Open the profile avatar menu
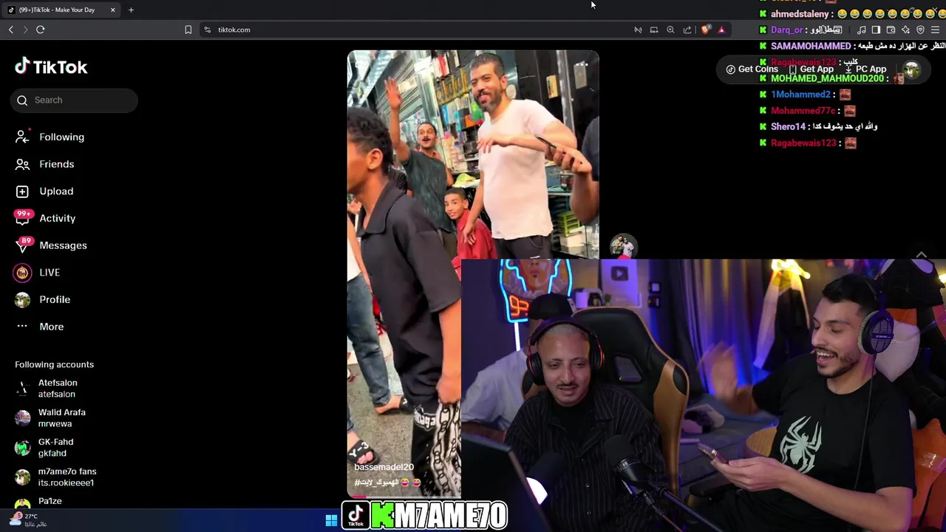The image size is (946, 532). coord(912,69)
